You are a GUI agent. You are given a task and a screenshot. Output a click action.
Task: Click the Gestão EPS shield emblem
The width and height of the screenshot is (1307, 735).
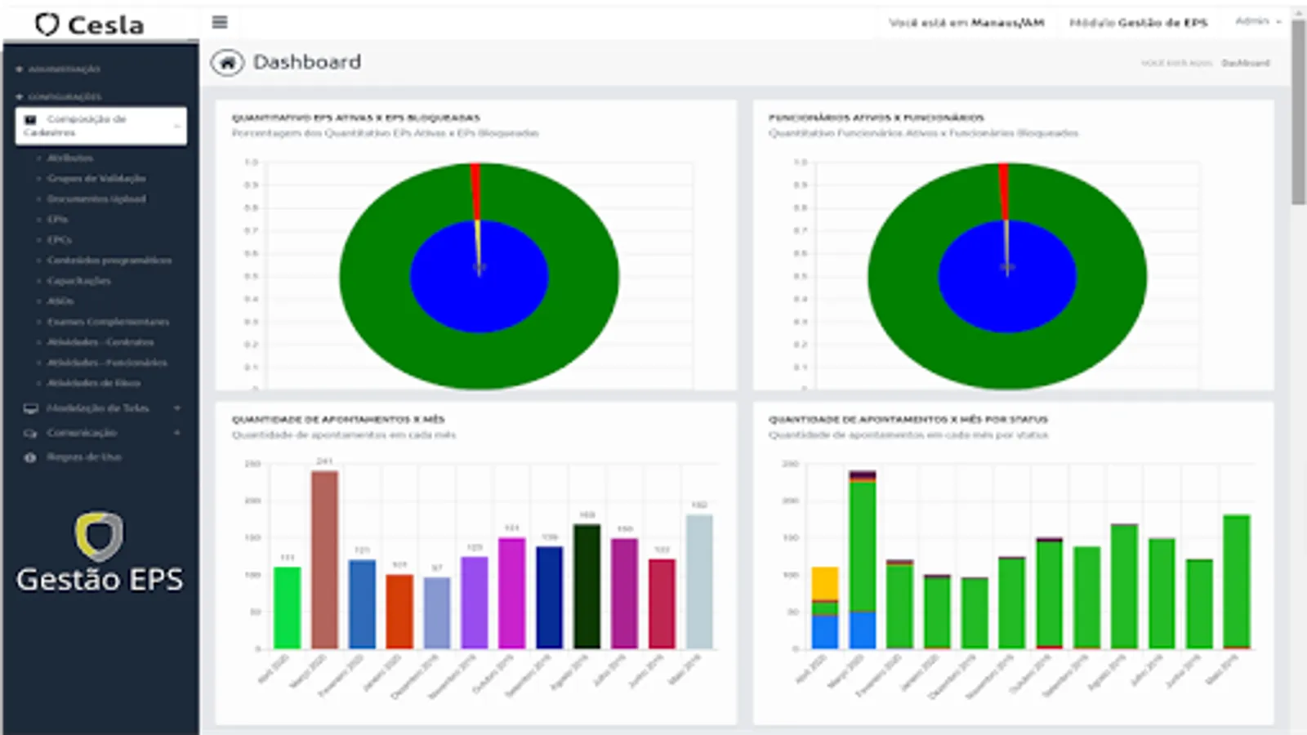tap(99, 537)
